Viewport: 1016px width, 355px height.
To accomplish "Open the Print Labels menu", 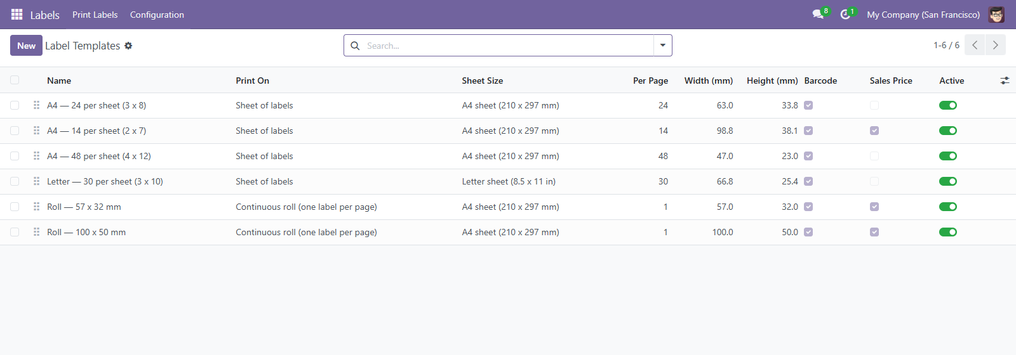I will point(95,15).
